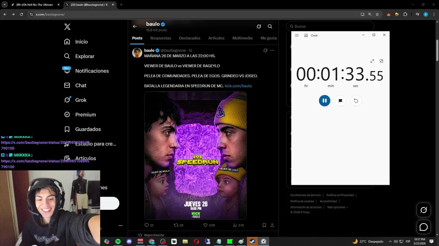Click the address bar URL x.com/bautiagnone/
Image resolution: width=439 pixels, height=246 pixels.
click(50, 14)
